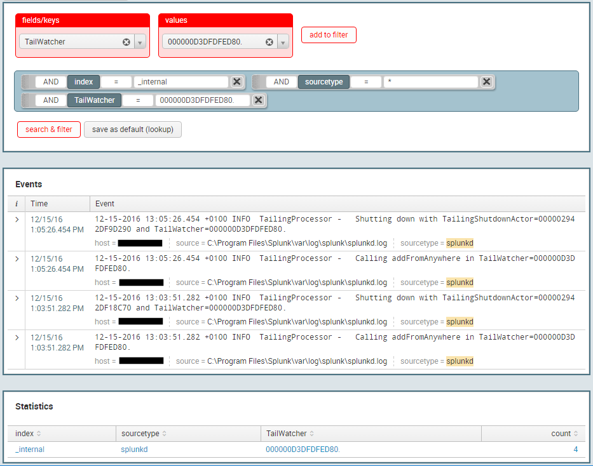Change the equals operator of index filter

tap(116, 81)
